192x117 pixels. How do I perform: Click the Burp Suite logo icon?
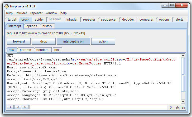(7, 6)
